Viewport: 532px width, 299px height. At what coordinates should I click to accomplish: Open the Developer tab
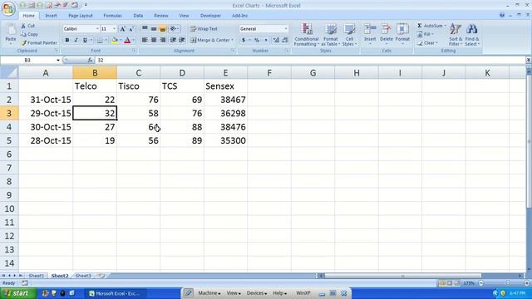[x=210, y=16]
